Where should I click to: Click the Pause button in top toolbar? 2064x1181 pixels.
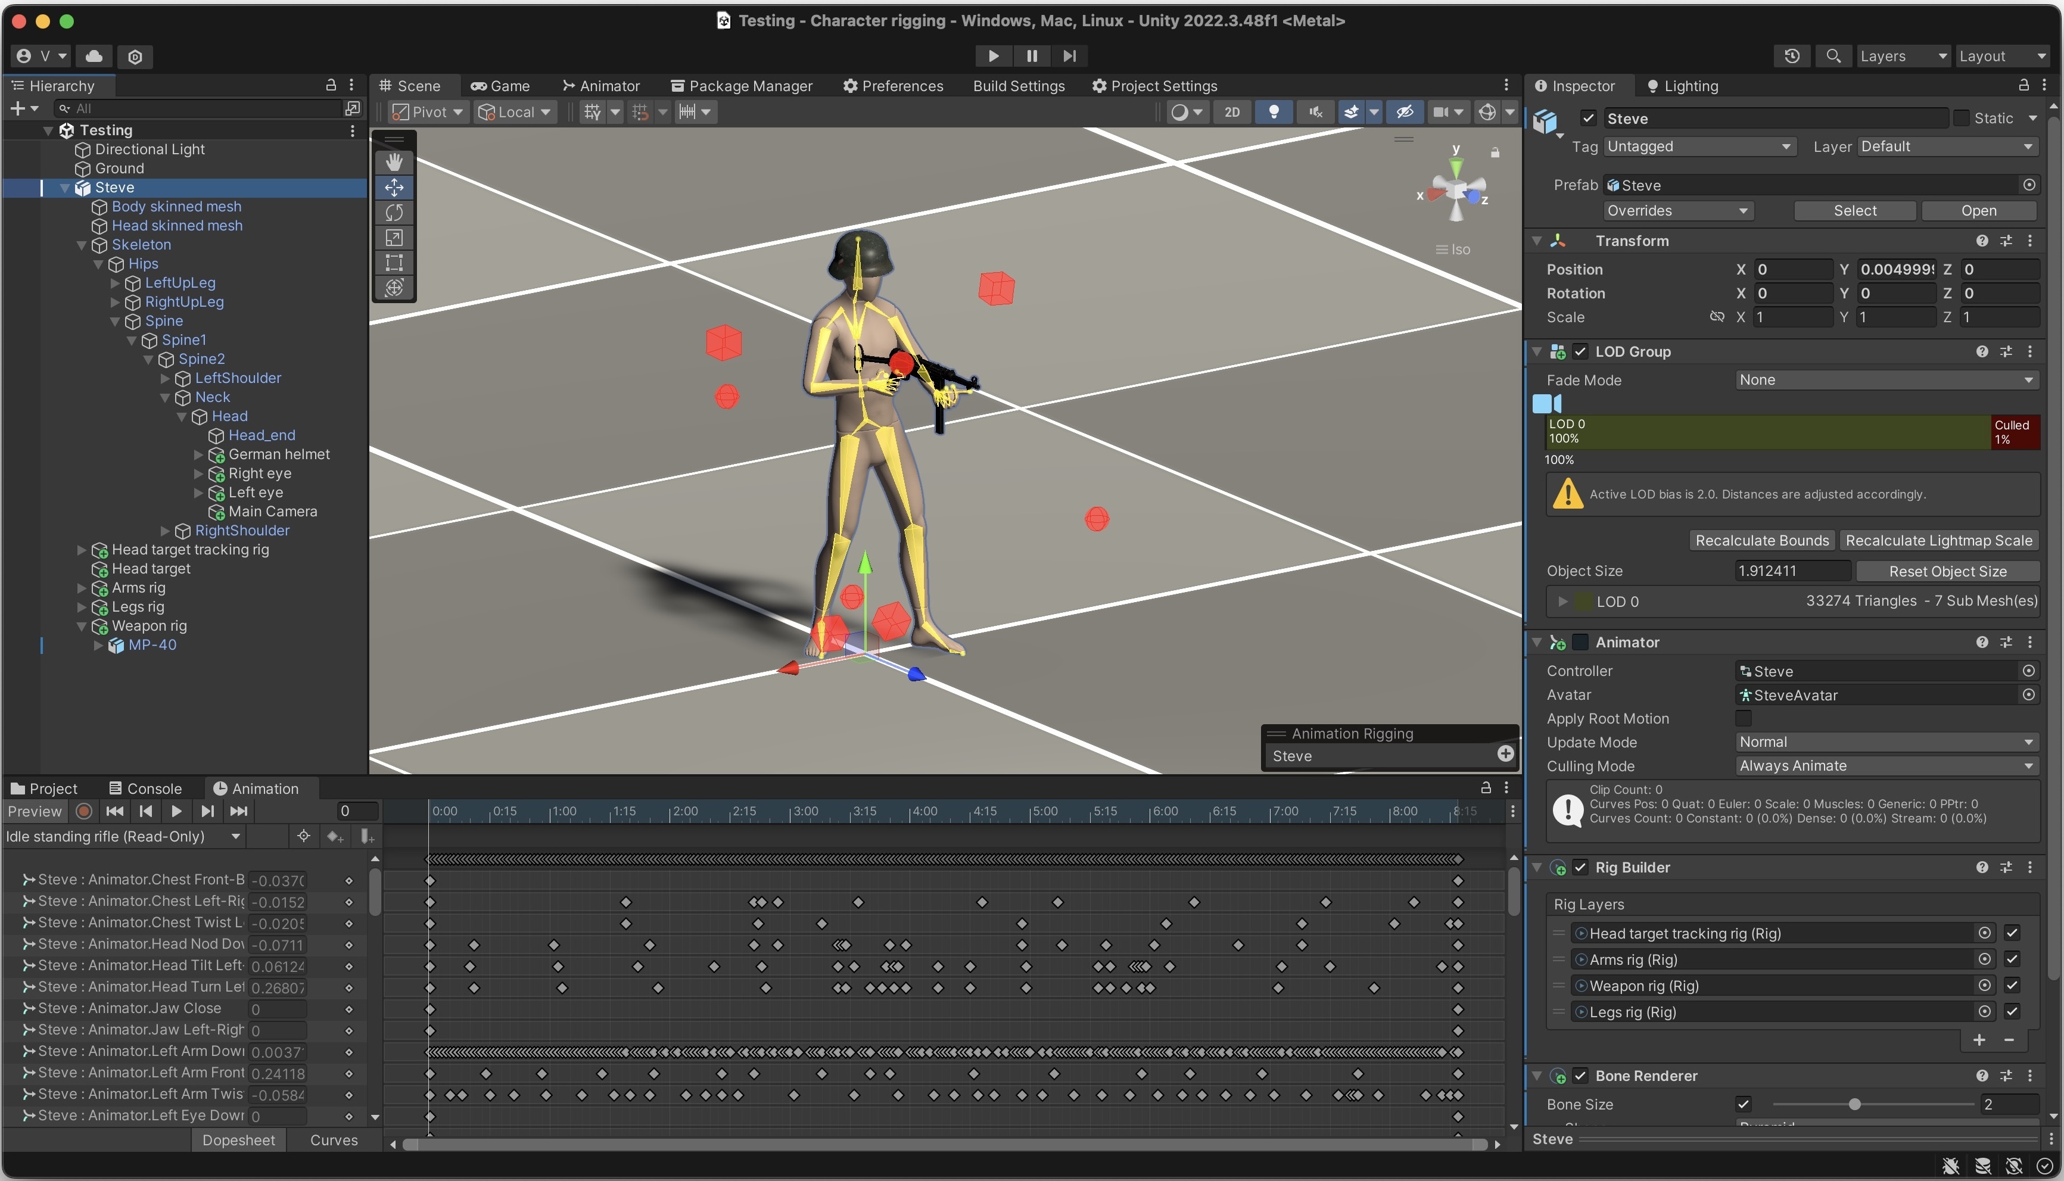point(1032,56)
